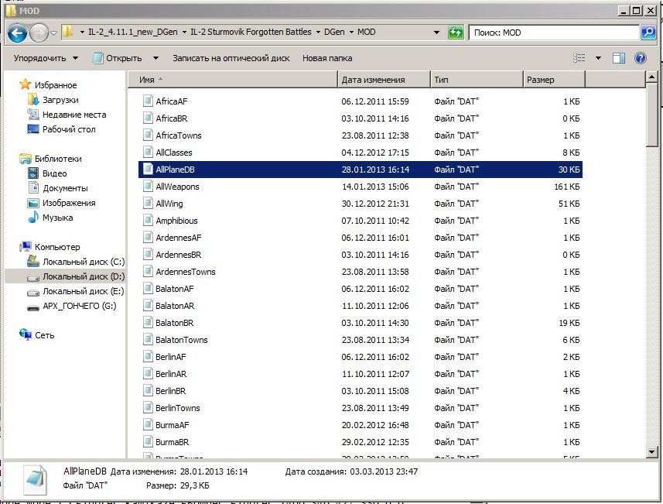Click the change view icon
Image resolution: width=663 pixels, height=504 pixels.
pos(579,58)
